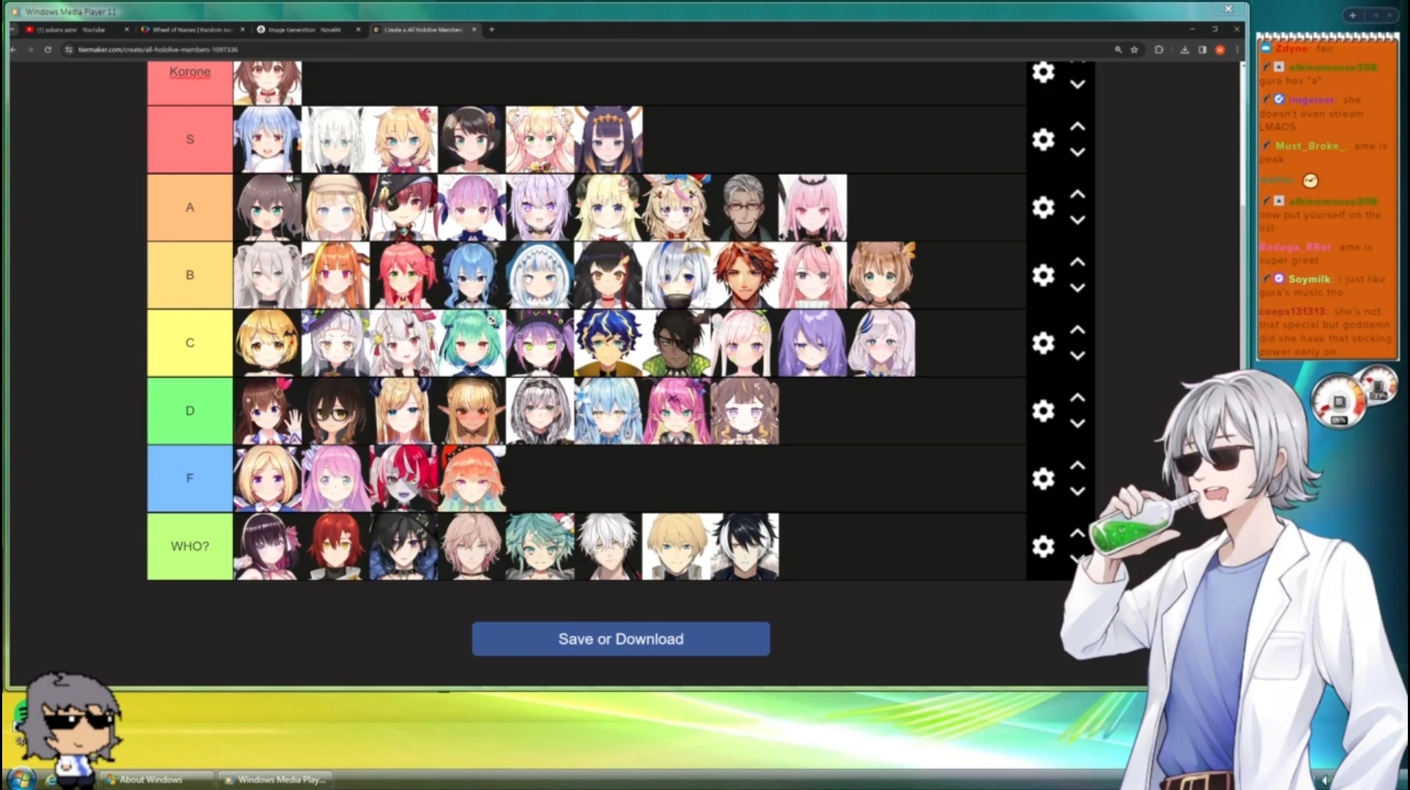Move F tier row up

click(1078, 466)
